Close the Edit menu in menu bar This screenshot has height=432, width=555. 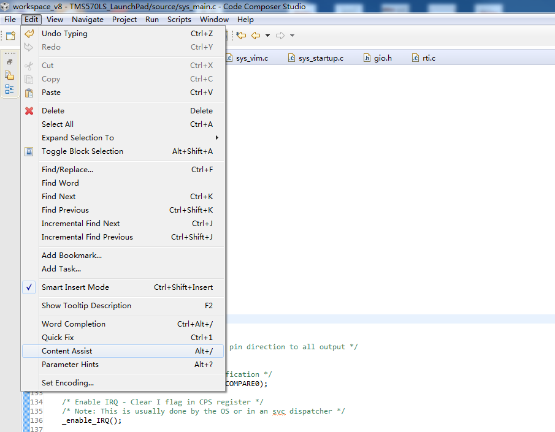coord(31,20)
